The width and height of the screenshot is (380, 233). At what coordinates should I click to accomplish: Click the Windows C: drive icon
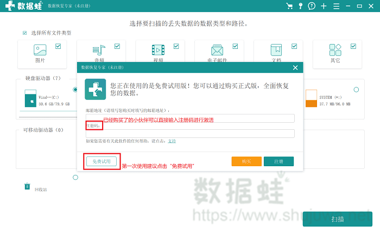pos(30,98)
